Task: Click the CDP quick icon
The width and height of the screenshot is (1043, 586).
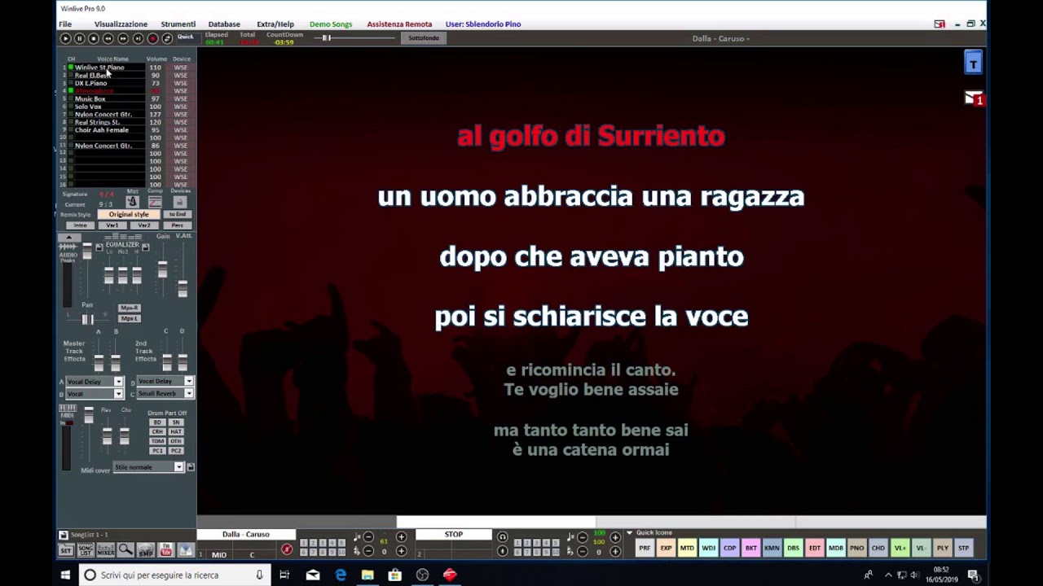Action: click(729, 548)
